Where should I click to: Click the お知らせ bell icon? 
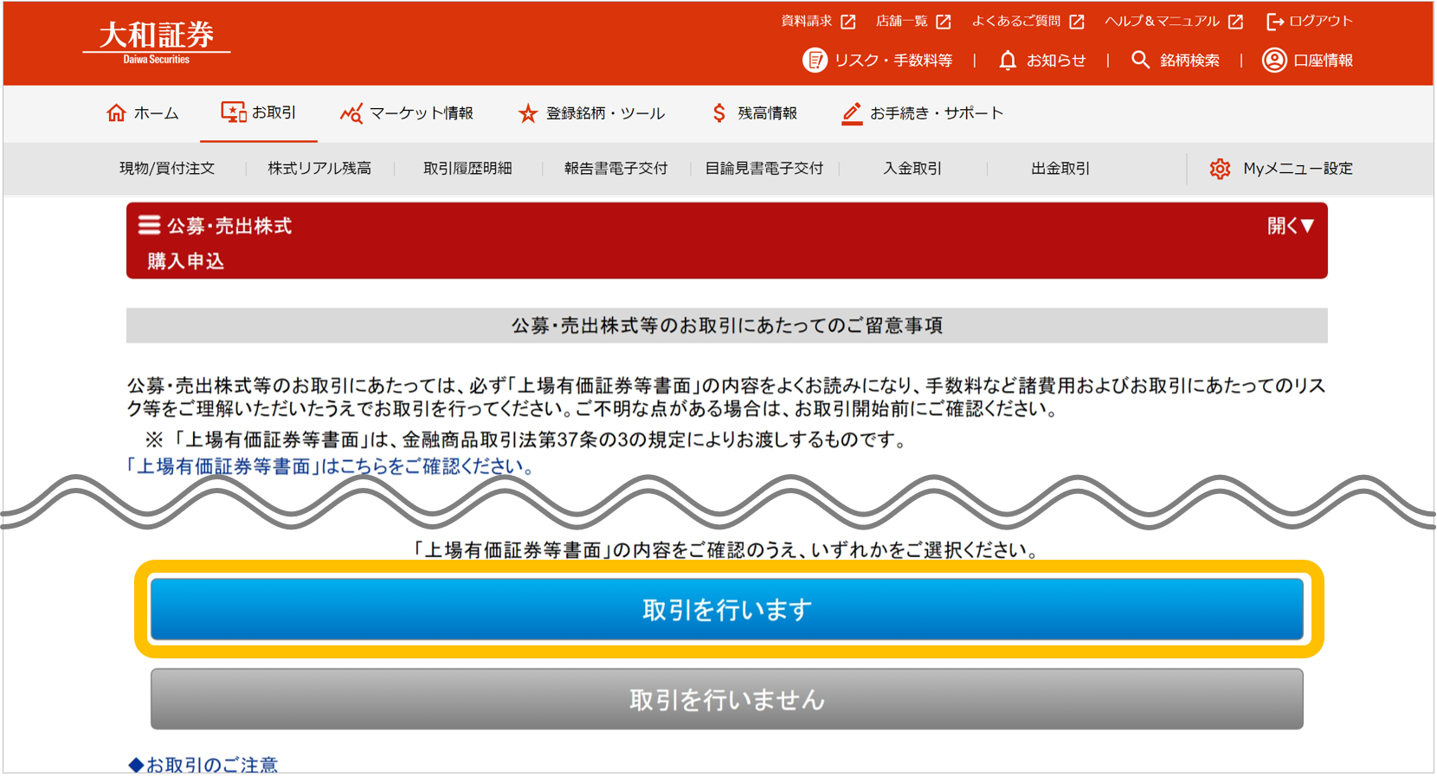(x=1008, y=60)
